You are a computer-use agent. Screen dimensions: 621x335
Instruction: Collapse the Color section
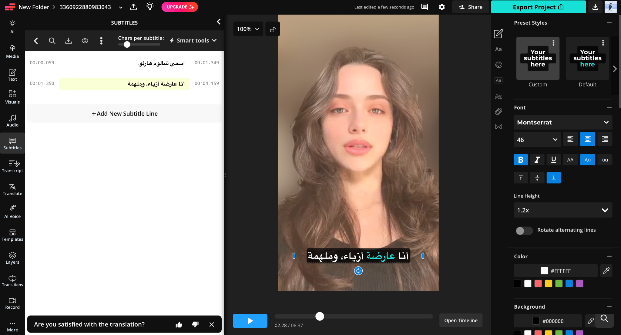point(609,256)
